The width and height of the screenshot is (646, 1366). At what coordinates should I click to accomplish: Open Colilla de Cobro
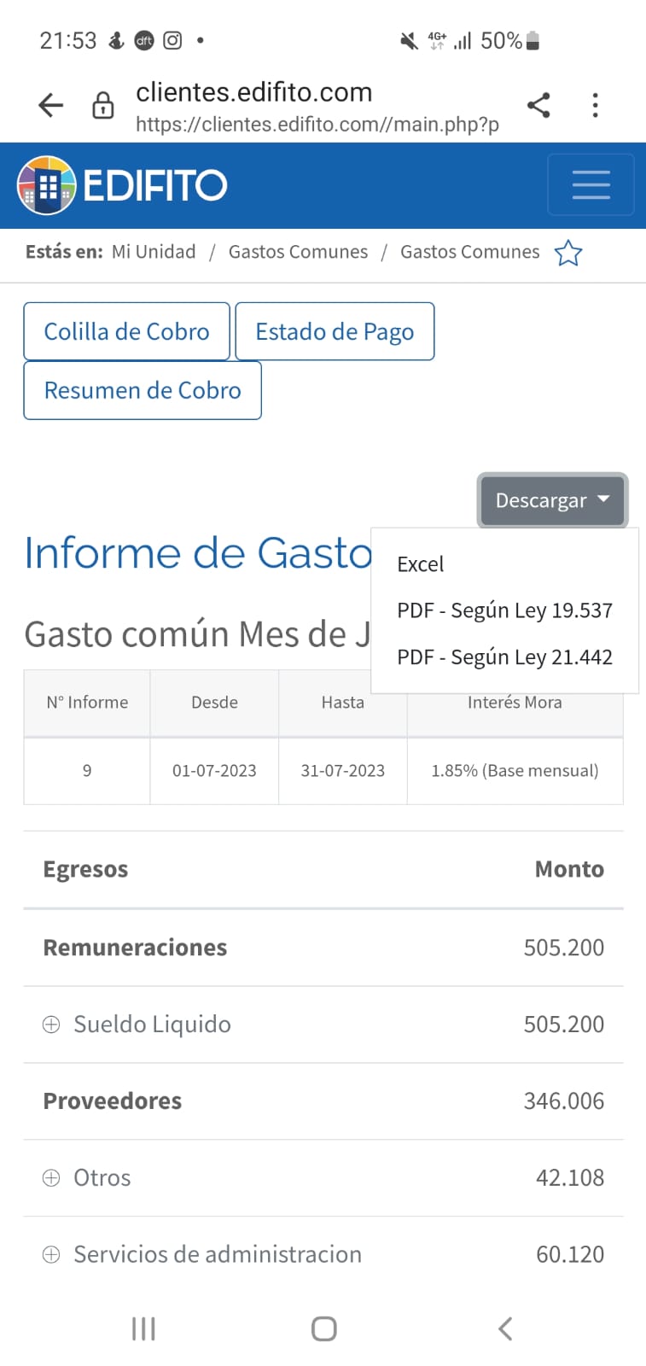(126, 331)
